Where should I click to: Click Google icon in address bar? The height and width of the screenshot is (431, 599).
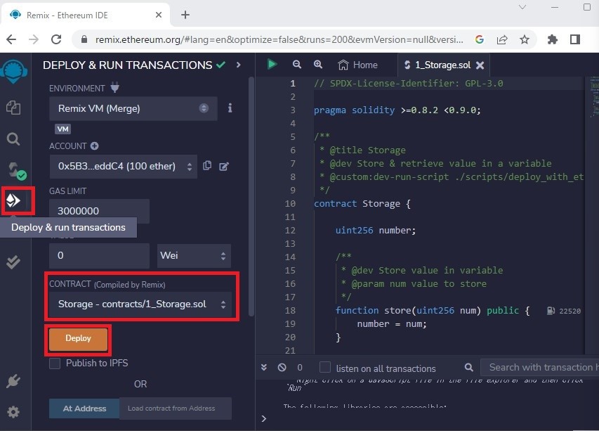point(480,39)
